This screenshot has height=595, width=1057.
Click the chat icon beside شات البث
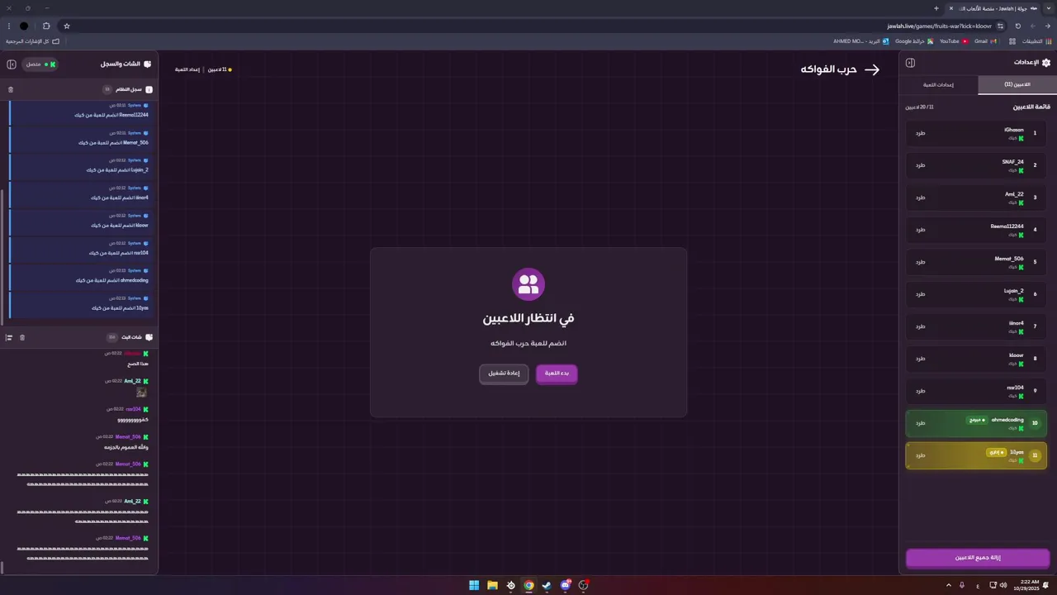149,337
